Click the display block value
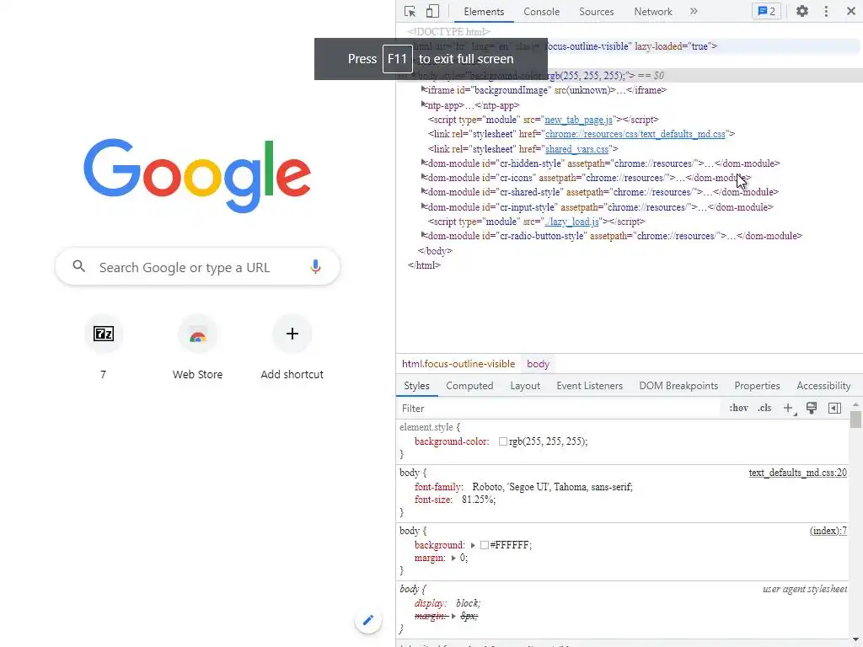 tap(468, 603)
